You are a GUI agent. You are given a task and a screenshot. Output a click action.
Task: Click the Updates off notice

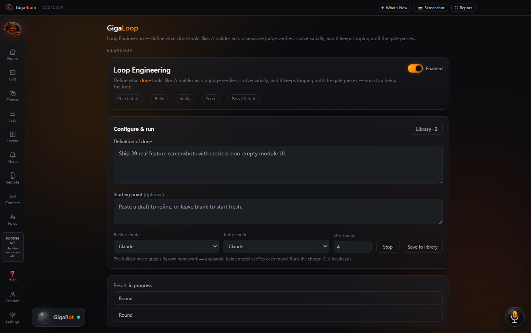click(12, 247)
